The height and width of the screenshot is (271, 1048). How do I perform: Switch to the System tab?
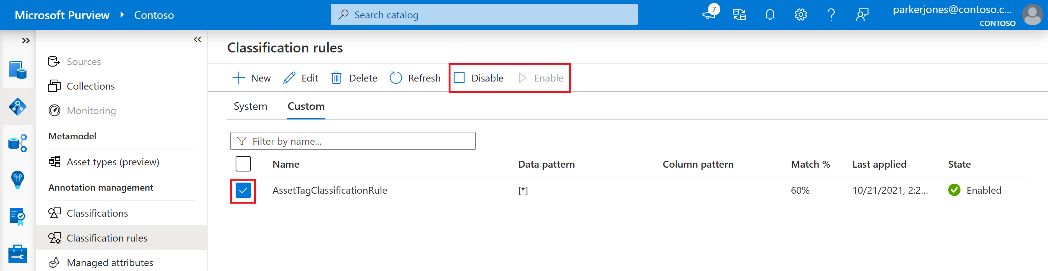tap(250, 106)
